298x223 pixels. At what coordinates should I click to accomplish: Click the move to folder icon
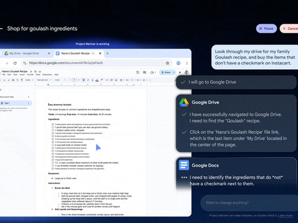click(35, 71)
